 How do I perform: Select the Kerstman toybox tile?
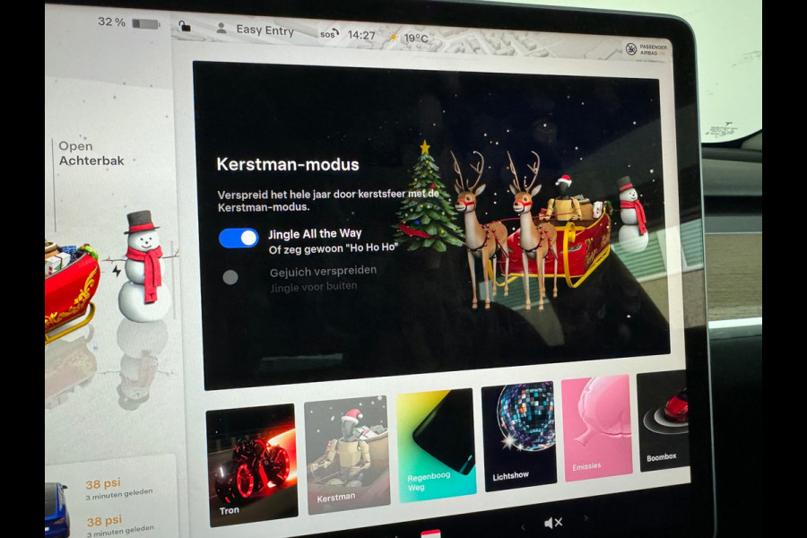coord(347,456)
